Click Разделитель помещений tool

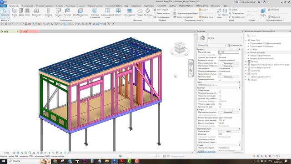186,13
